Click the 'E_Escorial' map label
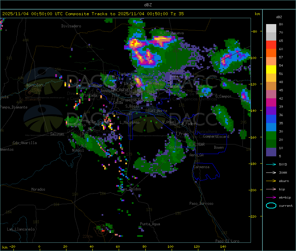Image resolution: width=296 pixels, height=251 pixels. point(122,113)
